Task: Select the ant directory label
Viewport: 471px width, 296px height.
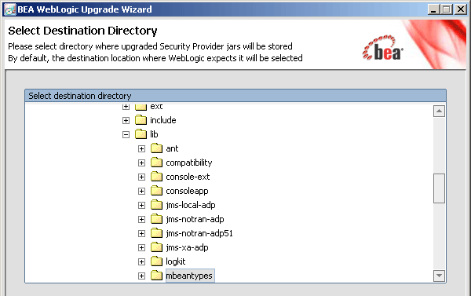Action: point(172,148)
